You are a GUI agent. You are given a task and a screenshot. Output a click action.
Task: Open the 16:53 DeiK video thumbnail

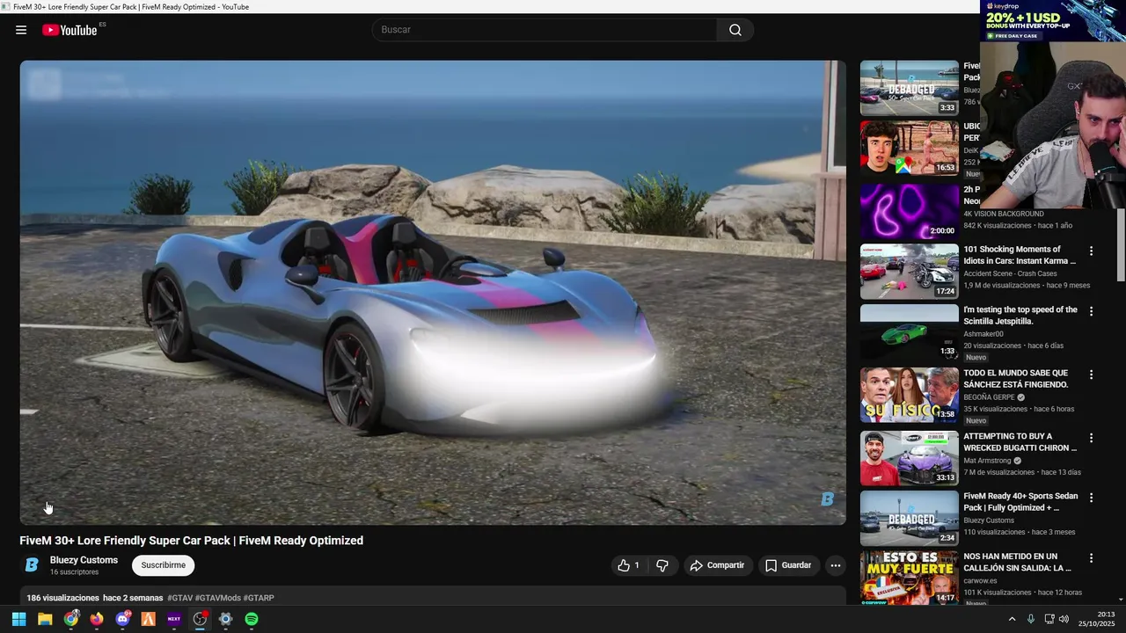tap(909, 149)
